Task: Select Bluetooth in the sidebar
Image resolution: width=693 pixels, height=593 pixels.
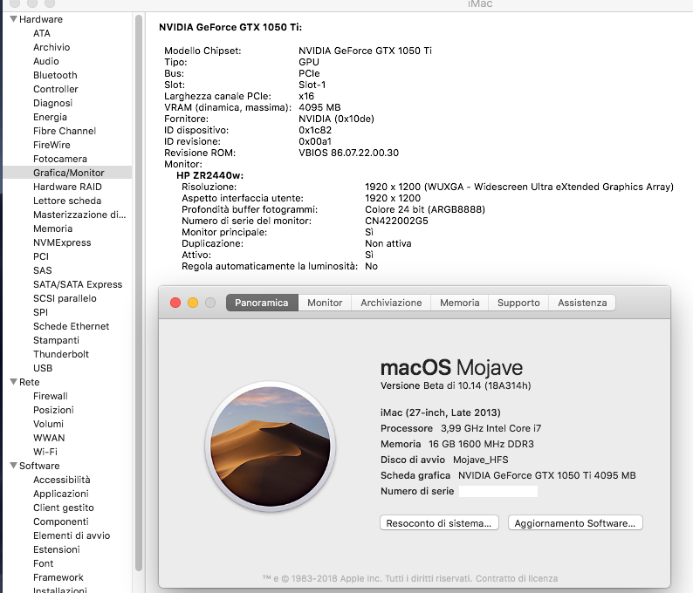Action: coord(55,75)
